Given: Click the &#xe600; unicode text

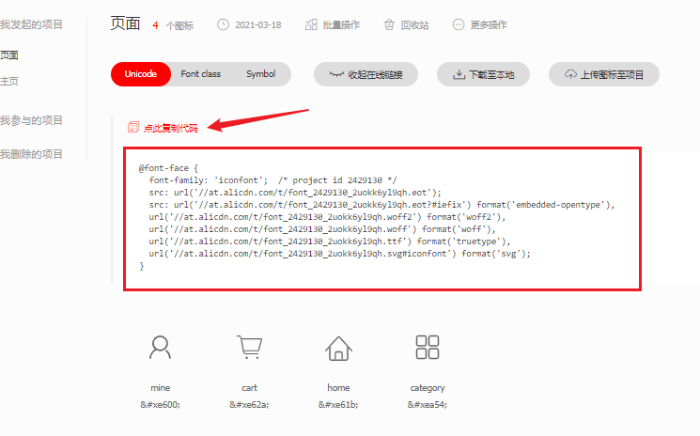Looking at the screenshot, I should click(x=161, y=405).
